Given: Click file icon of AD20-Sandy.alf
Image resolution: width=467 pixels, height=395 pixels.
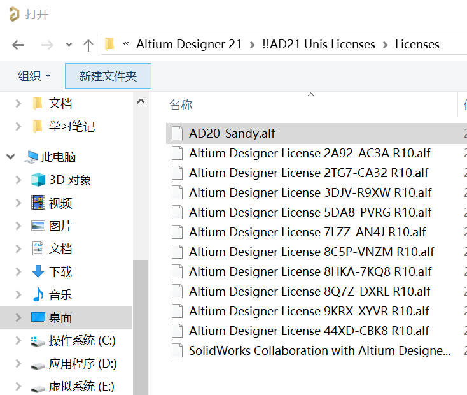Looking at the screenshot, I should (x=177, y=133).
